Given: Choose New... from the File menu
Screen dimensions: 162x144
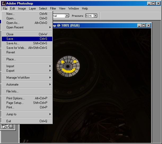Looking at the screenshot, I should coord(27,14).
